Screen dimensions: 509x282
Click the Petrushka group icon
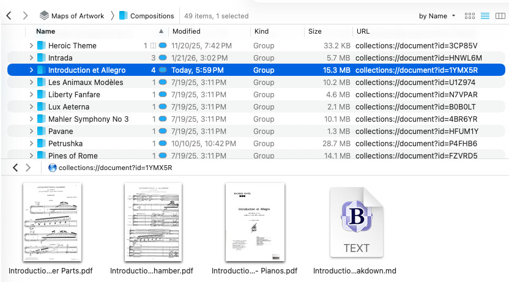click(x=41, y=143)
